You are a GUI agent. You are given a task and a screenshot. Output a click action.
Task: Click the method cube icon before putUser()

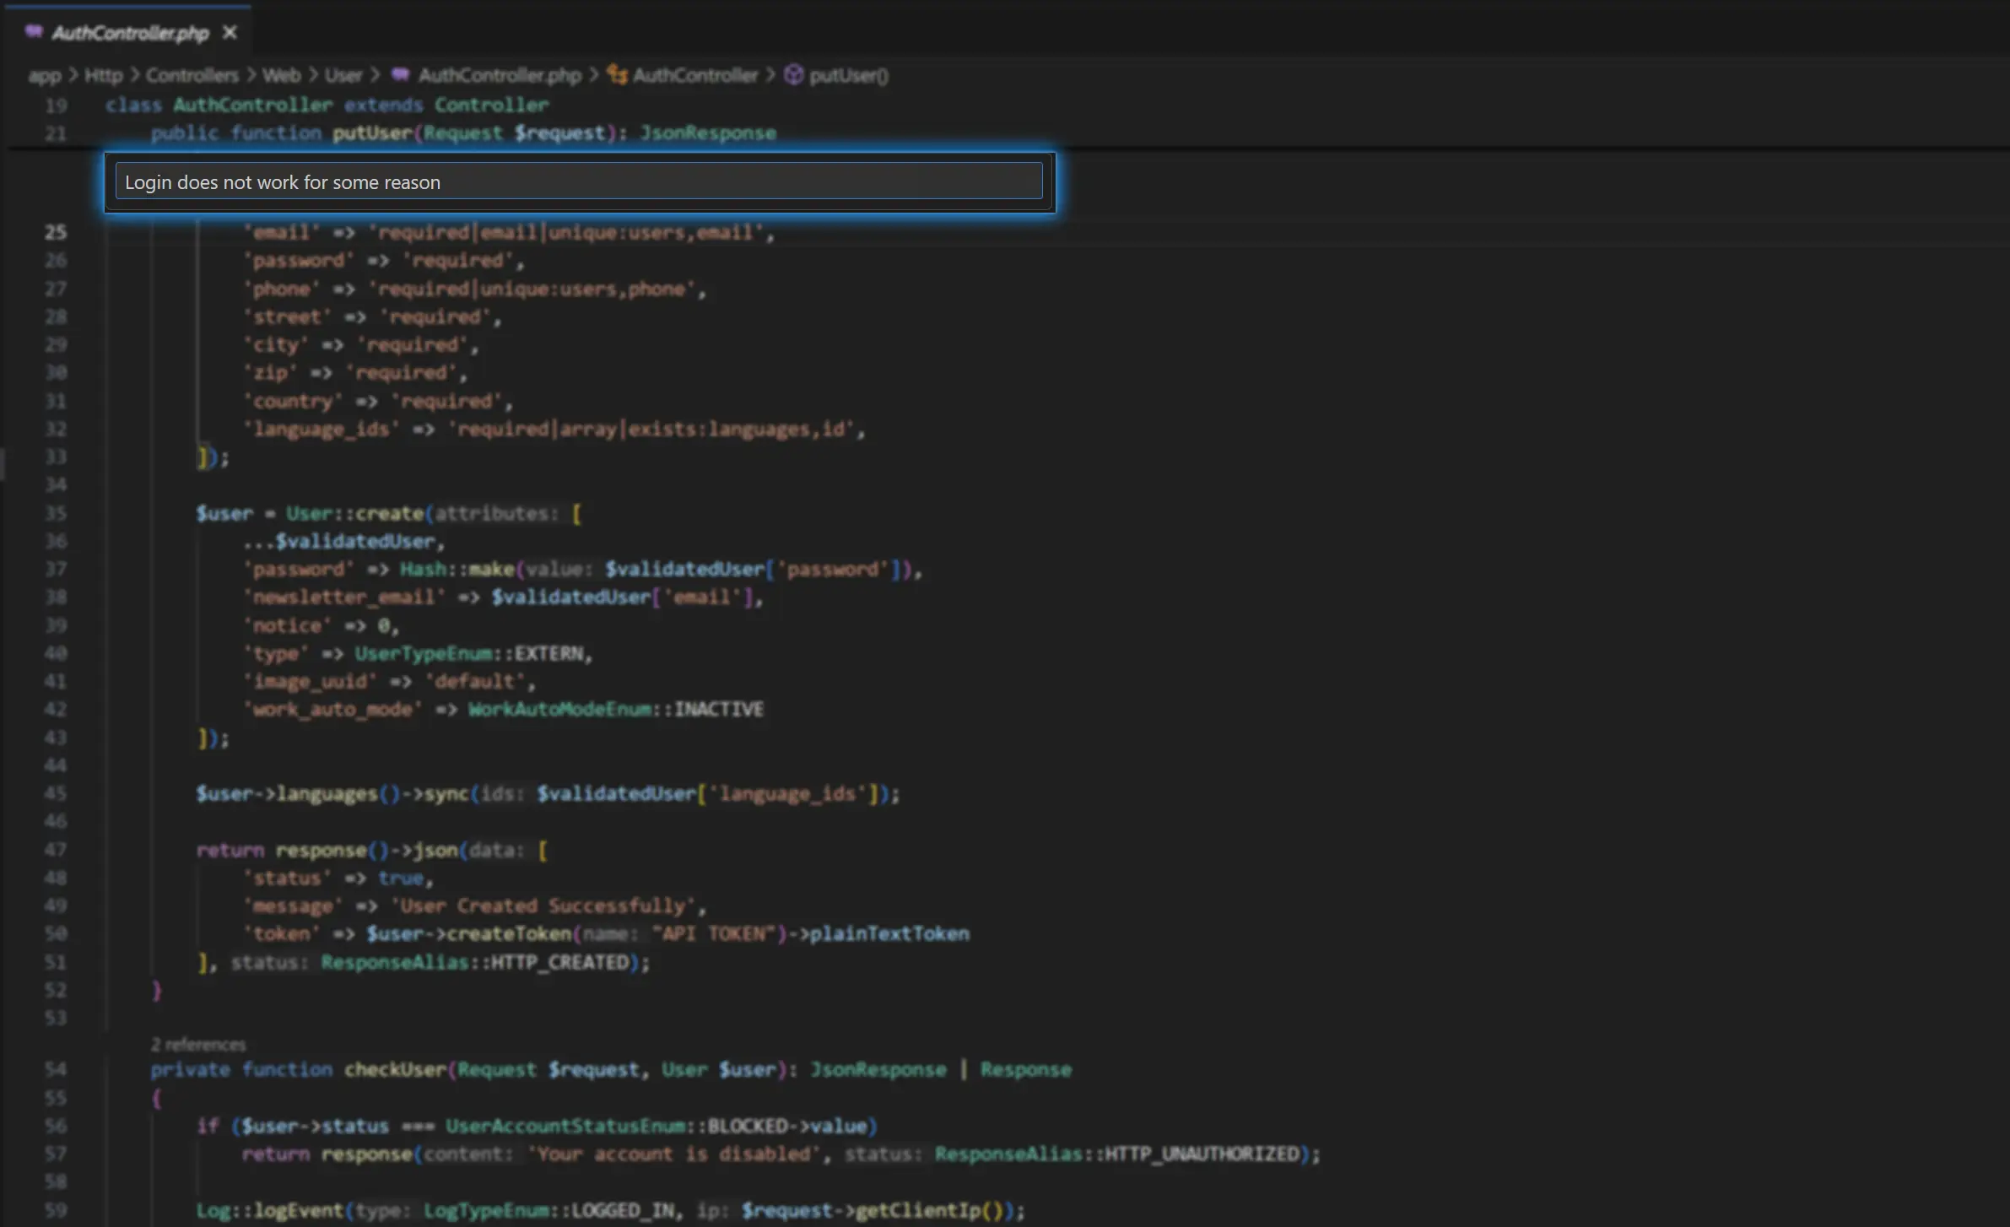[793, 75]
